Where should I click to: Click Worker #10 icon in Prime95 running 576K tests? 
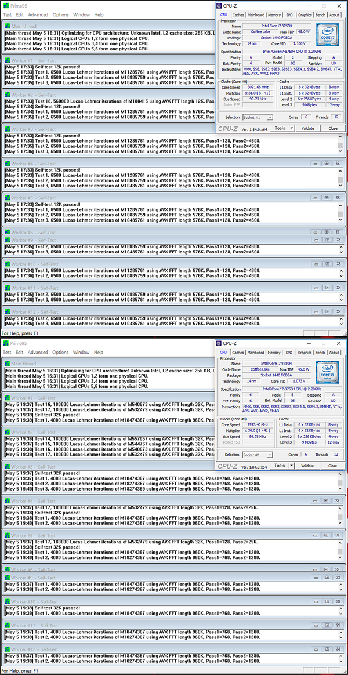pos(7,264)
